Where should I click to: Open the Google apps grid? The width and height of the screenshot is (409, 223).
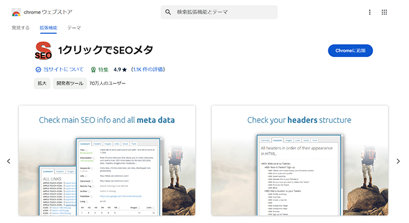(x=384, y=12)
